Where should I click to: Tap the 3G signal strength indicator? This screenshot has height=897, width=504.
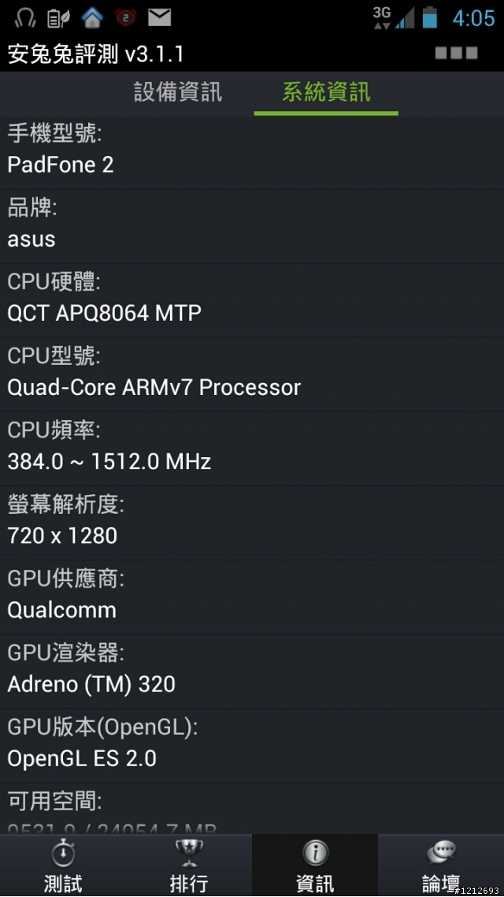pyautogui.click(x=394, y=17)
